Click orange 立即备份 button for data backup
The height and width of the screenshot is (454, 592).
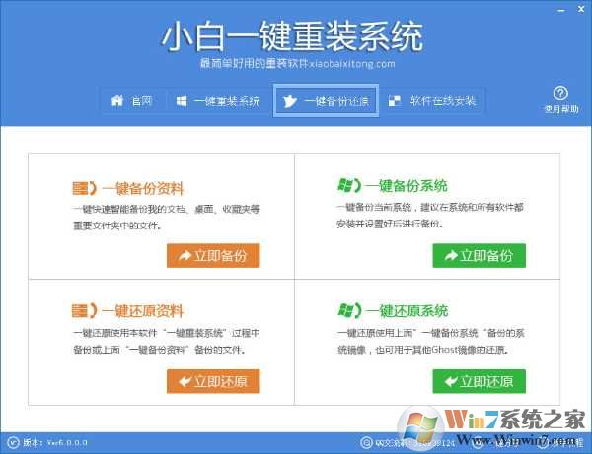coord(213,255)
